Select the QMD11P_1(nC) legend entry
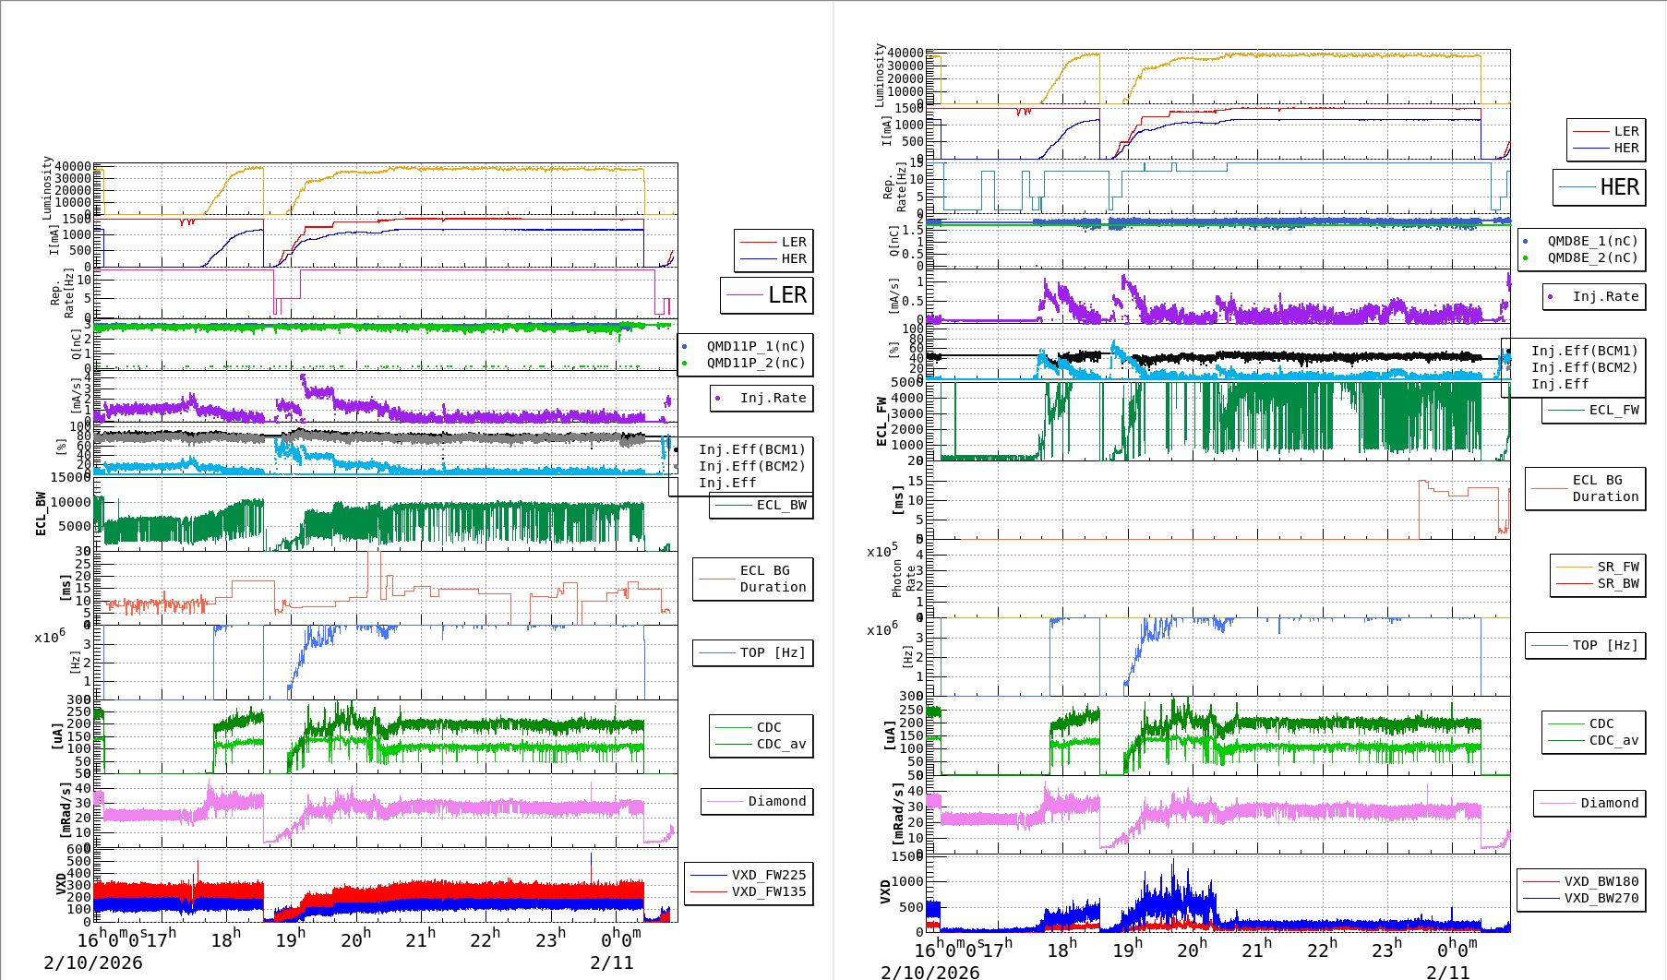1667x980 pixels. [755, 346]
